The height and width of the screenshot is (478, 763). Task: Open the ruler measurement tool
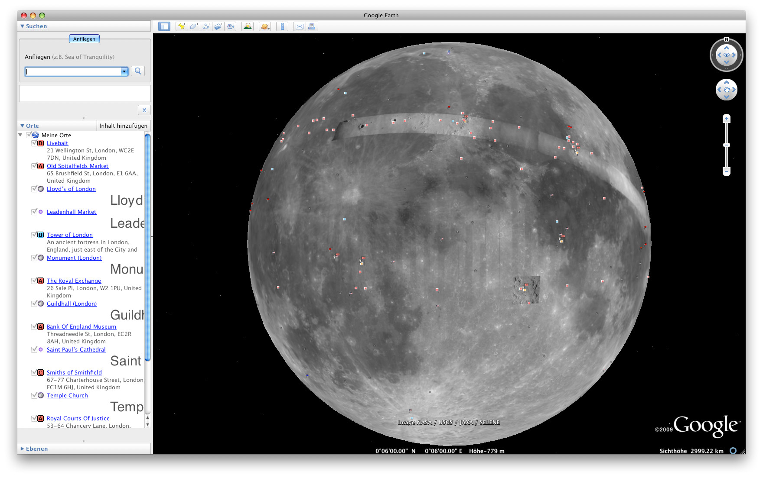click(x=282, y=26)
